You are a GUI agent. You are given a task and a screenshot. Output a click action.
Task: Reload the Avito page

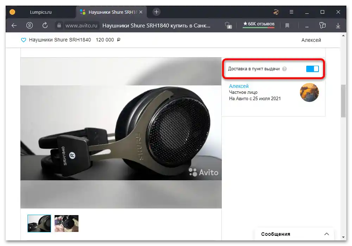tap(45, 25)
